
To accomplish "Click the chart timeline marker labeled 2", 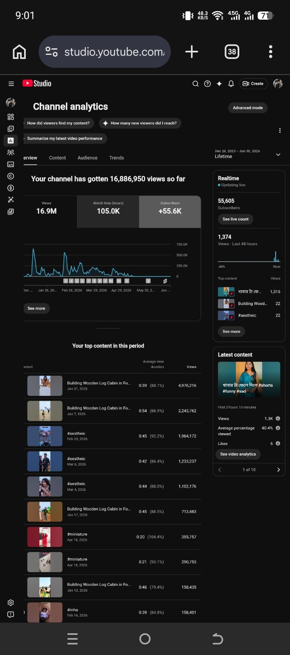I will (148, 281).
